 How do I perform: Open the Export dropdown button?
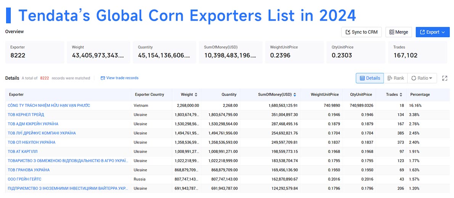tap(433, 32)
